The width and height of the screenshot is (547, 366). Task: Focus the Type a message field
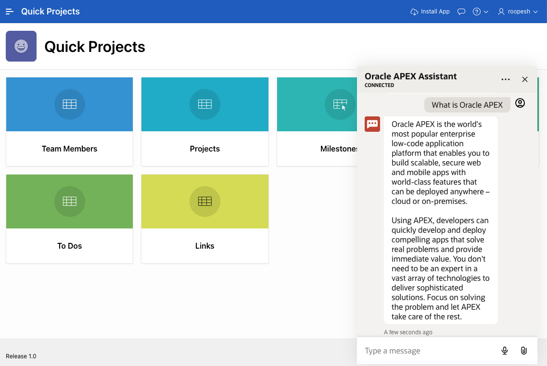(428, 351)
